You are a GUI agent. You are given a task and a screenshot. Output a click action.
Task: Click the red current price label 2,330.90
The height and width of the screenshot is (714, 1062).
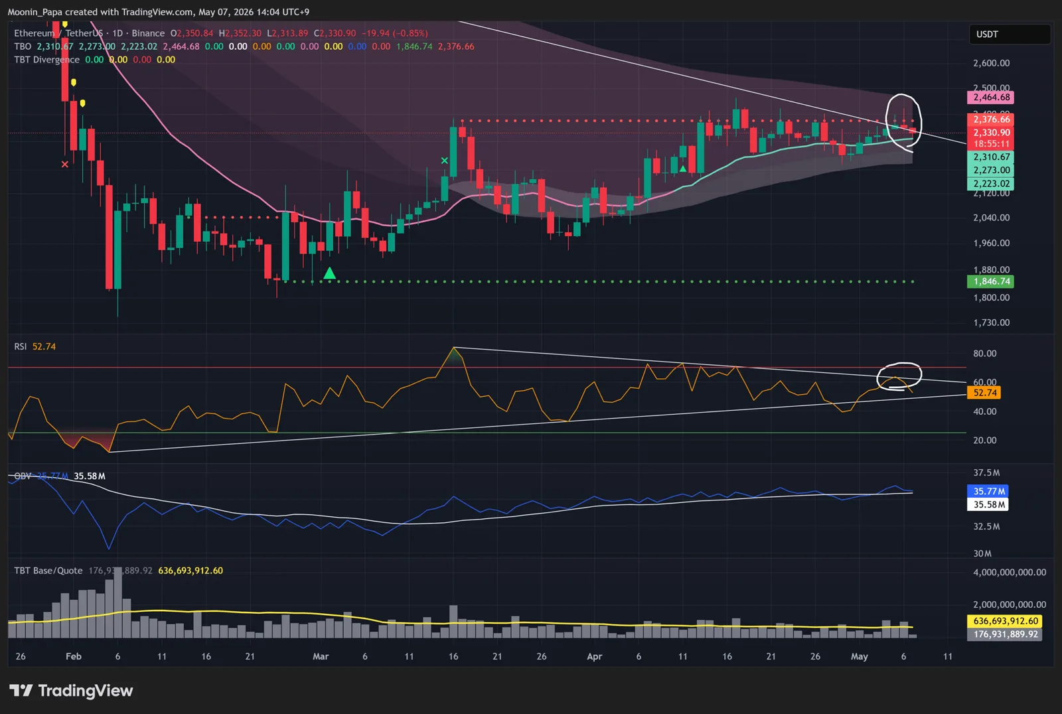tap(991, 133)
